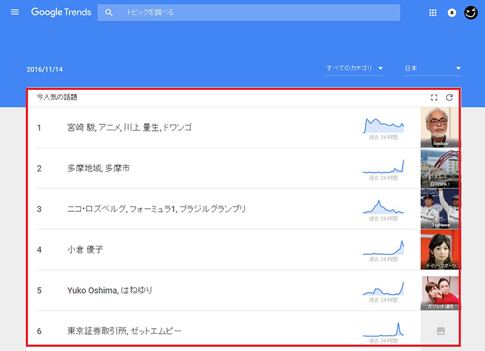
Task: Open the notifications bell
Action: [x=452, y=13]
